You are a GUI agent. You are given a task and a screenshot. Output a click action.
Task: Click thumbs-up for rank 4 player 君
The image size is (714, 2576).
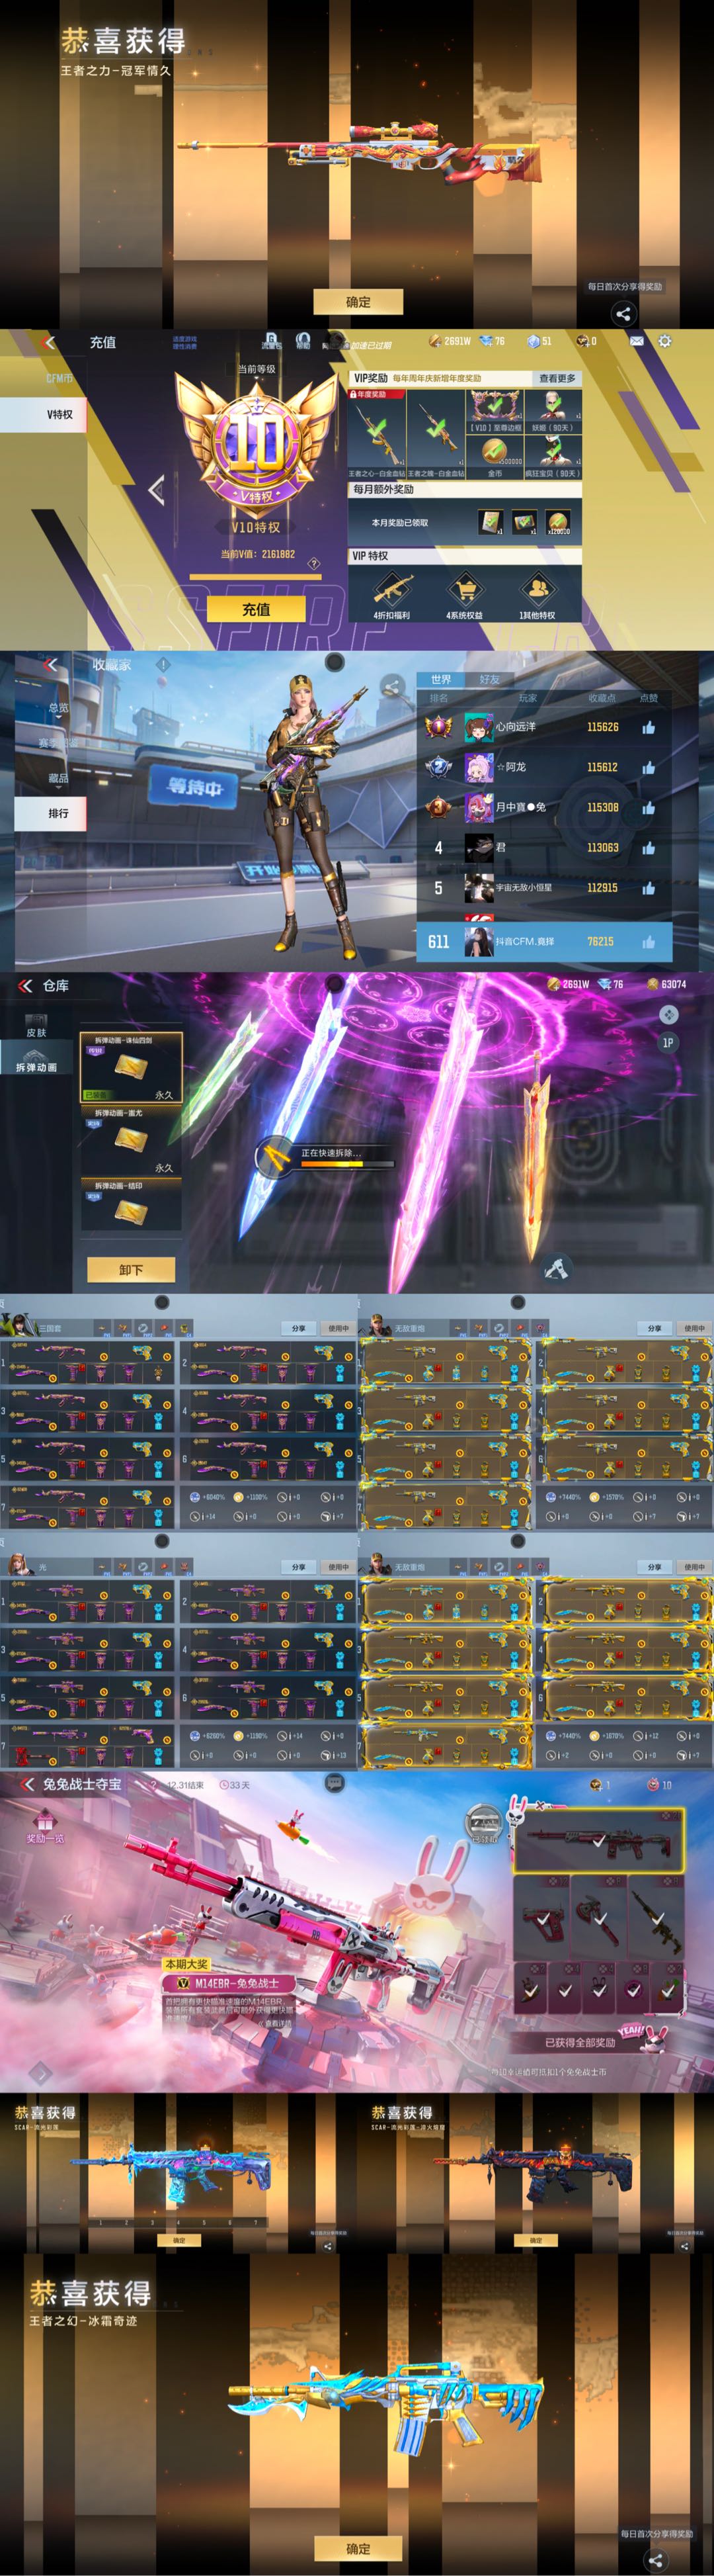(x=649, y=847)
